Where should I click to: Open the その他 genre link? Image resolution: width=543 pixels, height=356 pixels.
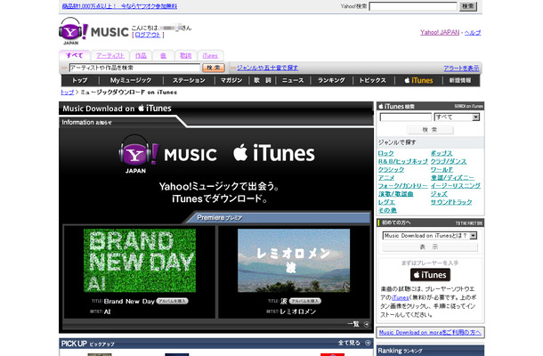(x=387, y=210)
